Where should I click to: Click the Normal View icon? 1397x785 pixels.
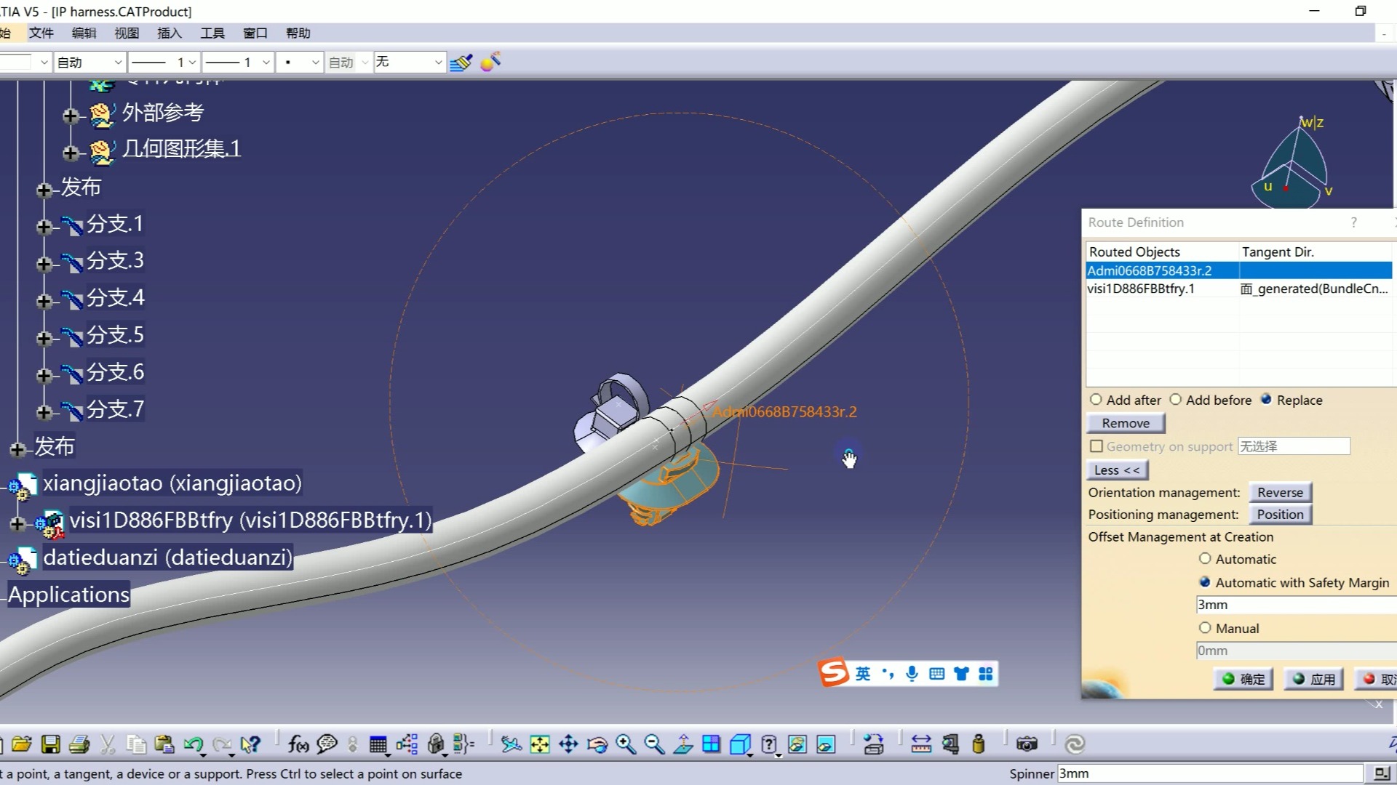pyautogui.click(x=682, y=744)
